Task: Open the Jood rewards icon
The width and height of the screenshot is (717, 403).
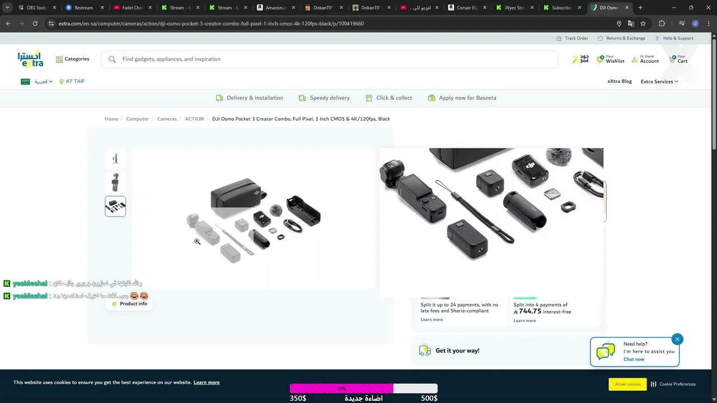Action: (x=580, y=59)
